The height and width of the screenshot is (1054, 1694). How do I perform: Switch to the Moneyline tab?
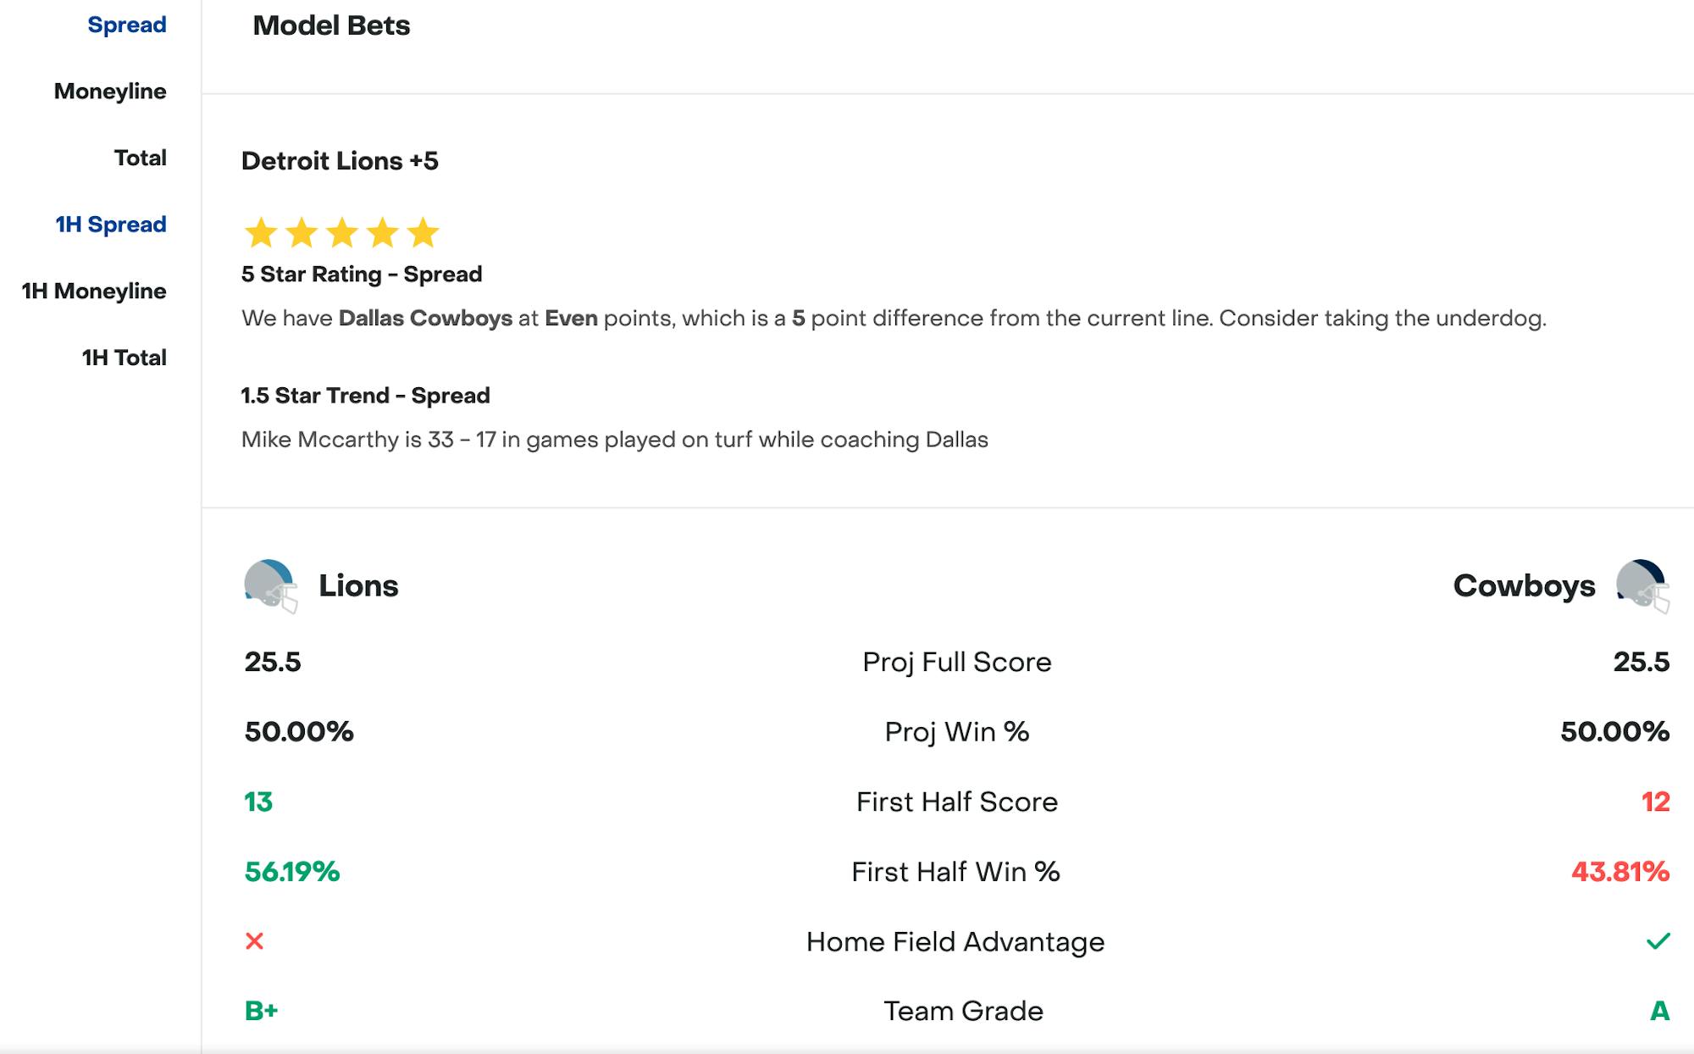[110, 92]
